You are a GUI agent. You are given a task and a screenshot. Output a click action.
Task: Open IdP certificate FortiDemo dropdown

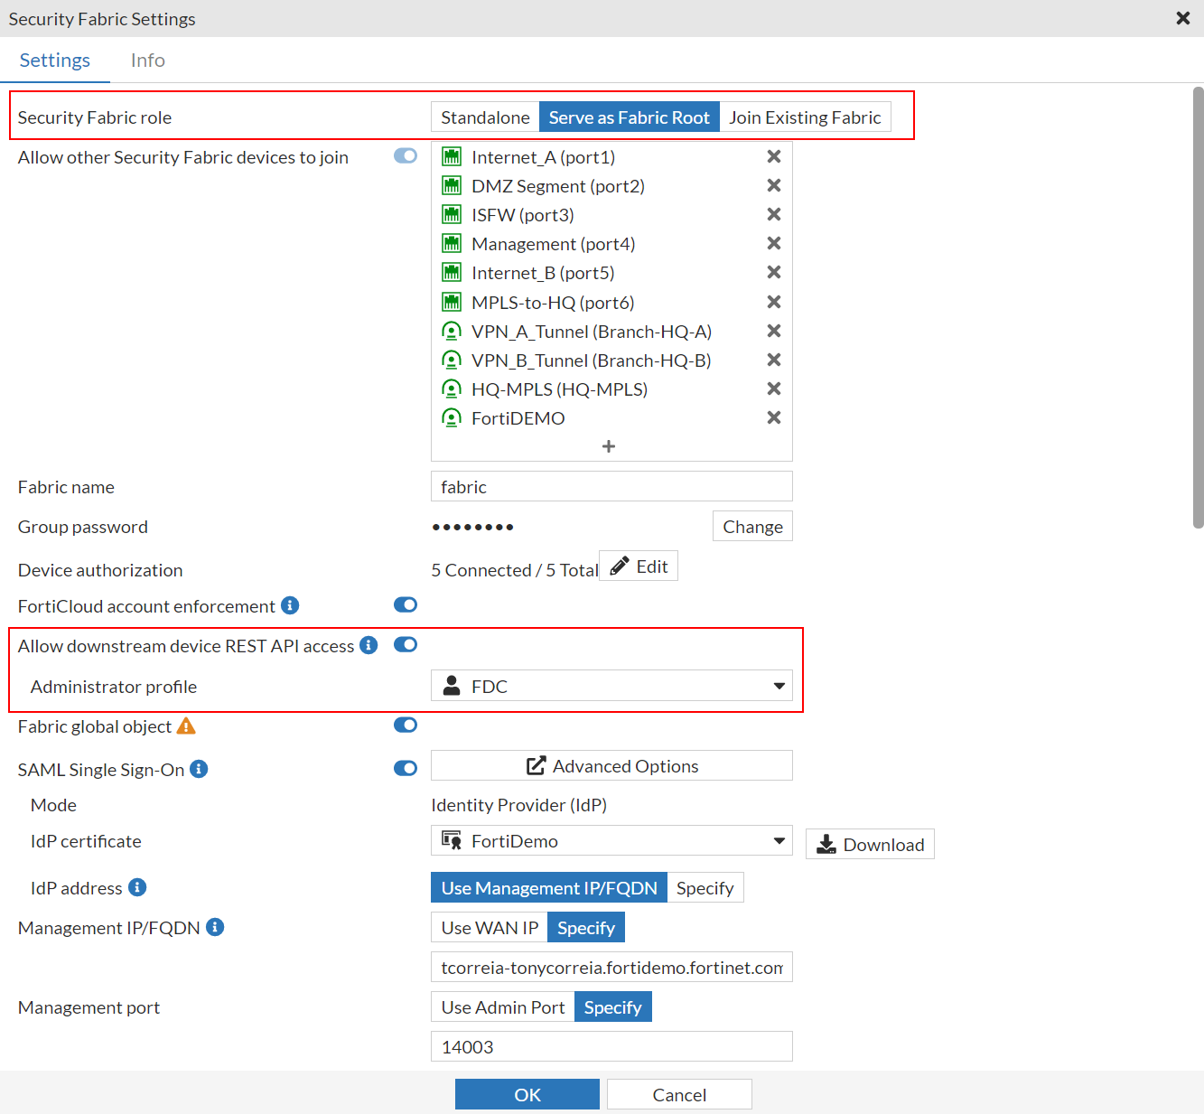pos(611,841)
